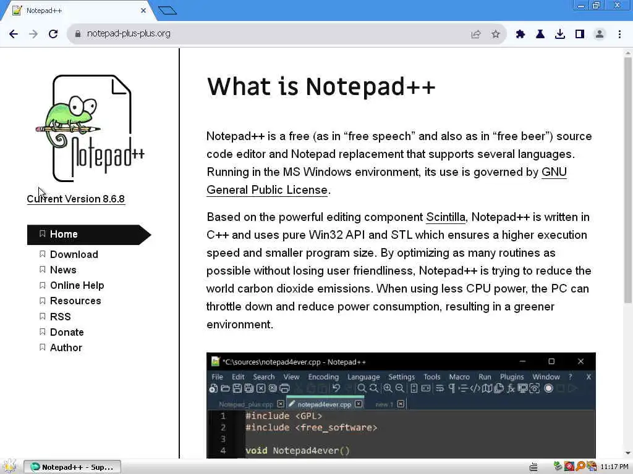Open the on-screen keyboard tray icon
The image size is (633, 474).
coord(533,467)
